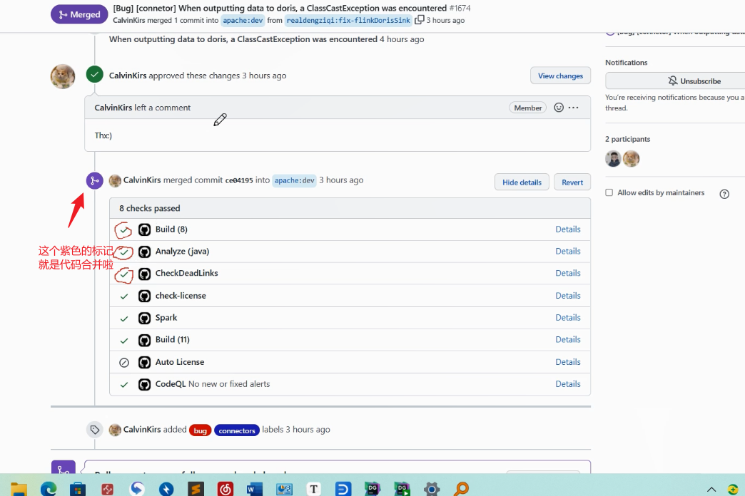Open NetEase Cloud Music from taskbar
This screenshot has height=496, width=745.
coord(225,489)
